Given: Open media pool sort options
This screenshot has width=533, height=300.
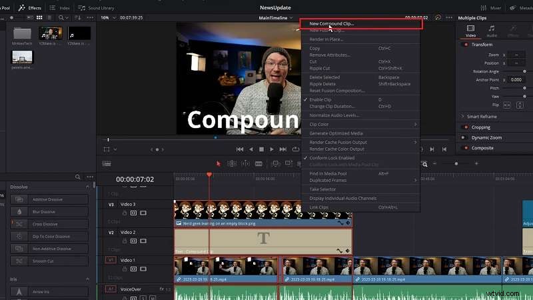Looking at the screenshot, I should [78, 17].
